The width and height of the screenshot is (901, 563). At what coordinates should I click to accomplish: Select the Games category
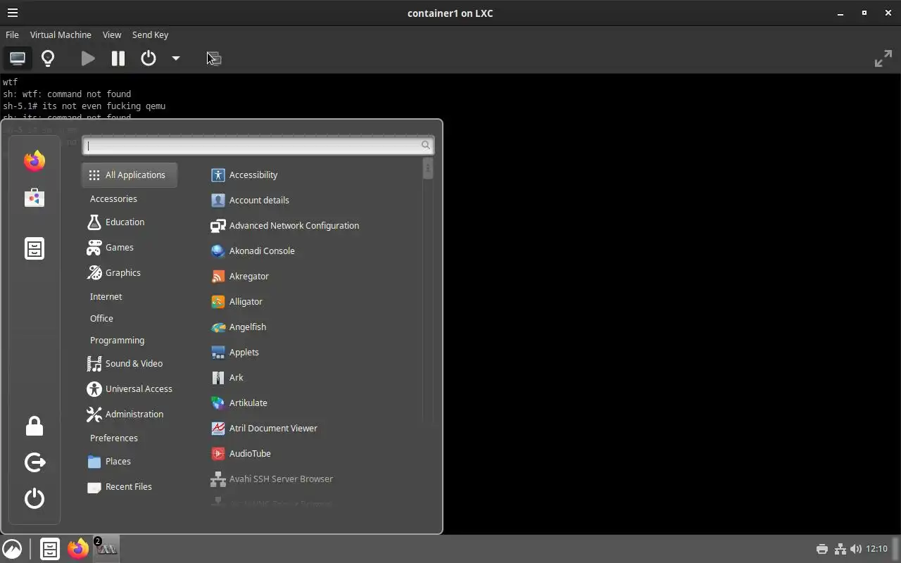click(111, 247)
